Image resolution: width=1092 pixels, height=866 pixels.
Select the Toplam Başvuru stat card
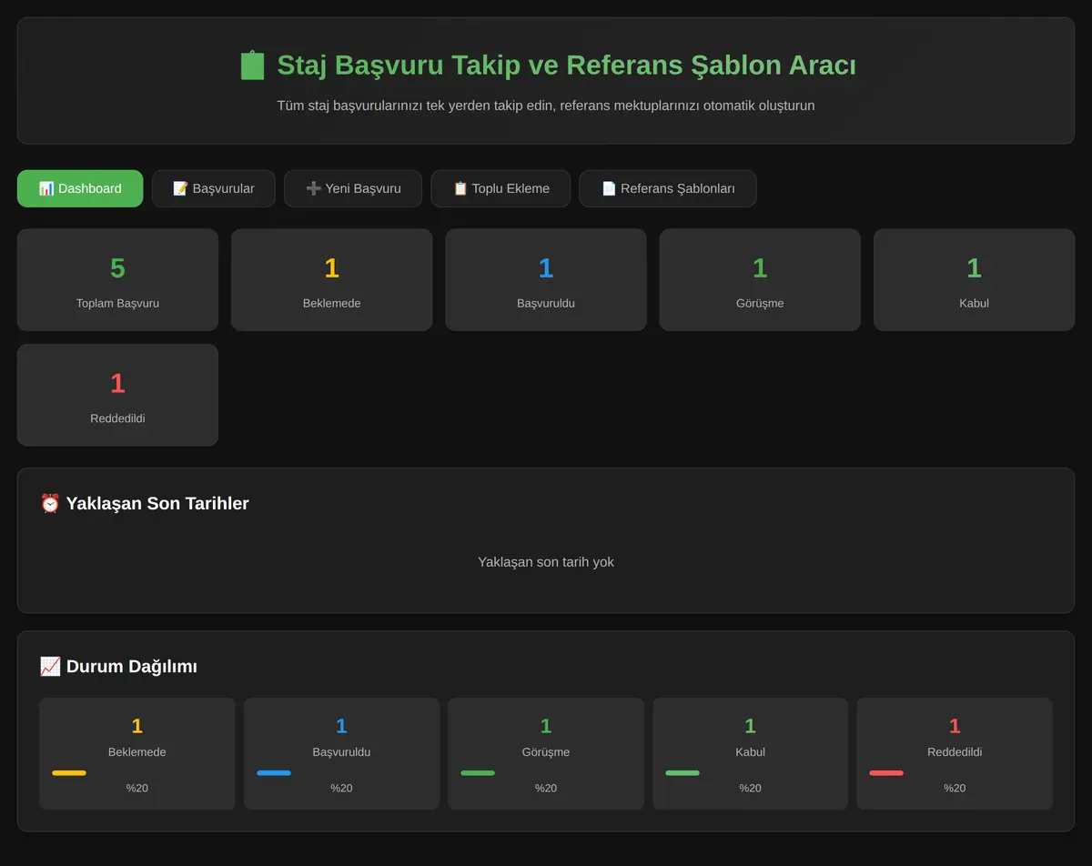click(x=117, y=279)
